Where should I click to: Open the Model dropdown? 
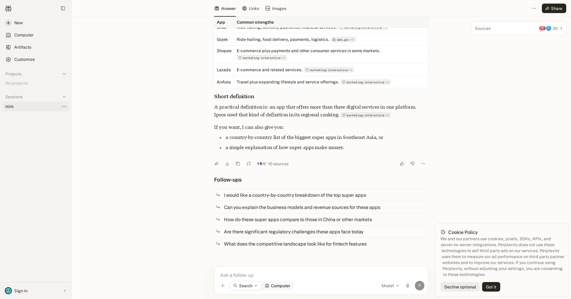click(x=390, y=286)
